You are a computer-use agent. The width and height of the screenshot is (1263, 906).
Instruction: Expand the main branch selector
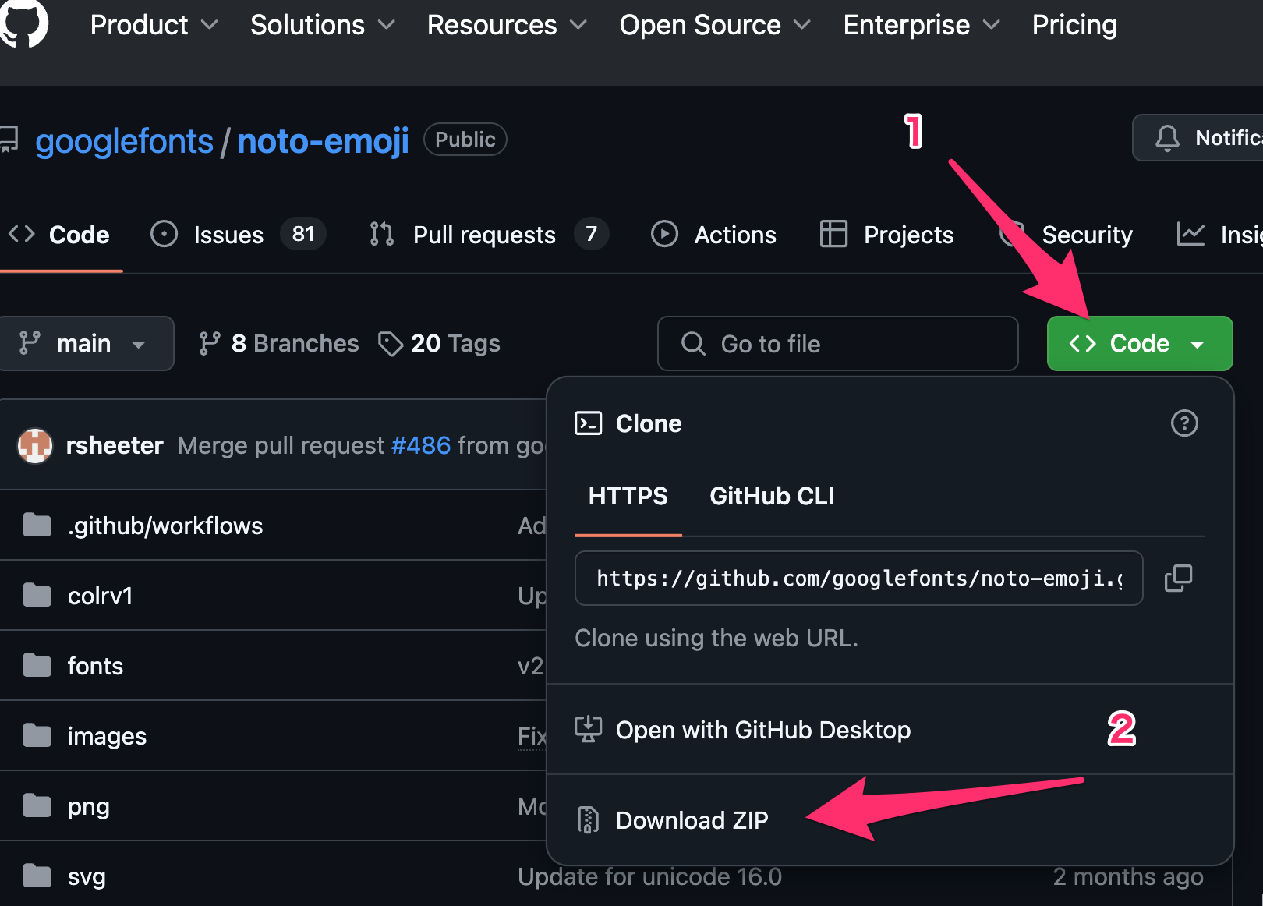coord(86,343)
